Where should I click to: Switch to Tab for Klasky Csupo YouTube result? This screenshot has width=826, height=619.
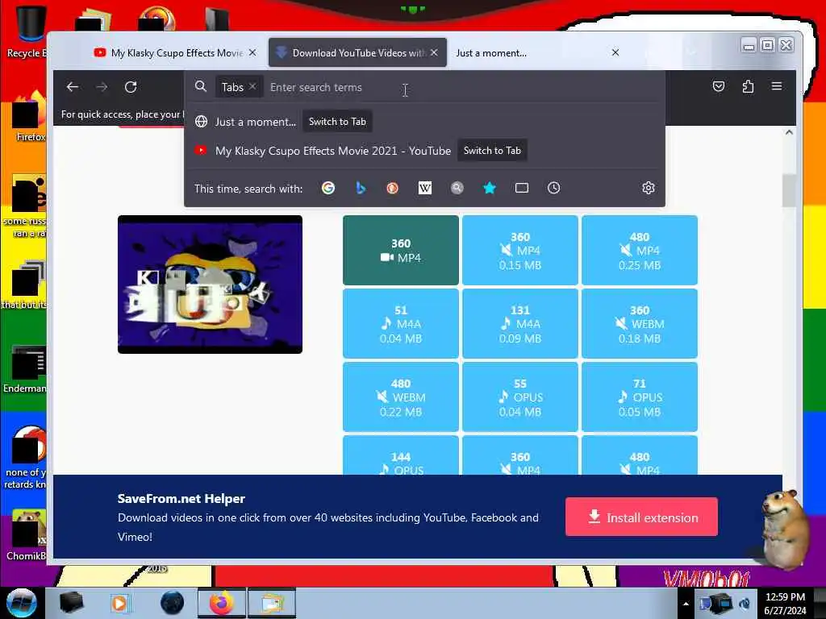[492, 151]
